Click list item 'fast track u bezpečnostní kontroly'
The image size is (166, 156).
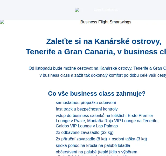87,109
